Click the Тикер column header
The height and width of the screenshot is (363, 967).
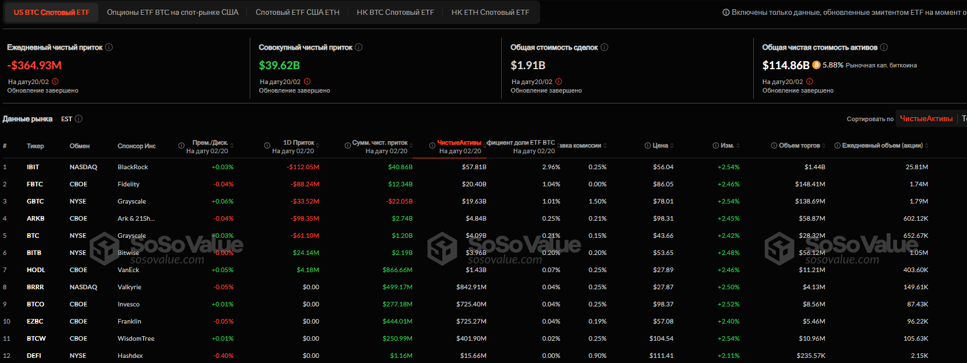point(35,146)
